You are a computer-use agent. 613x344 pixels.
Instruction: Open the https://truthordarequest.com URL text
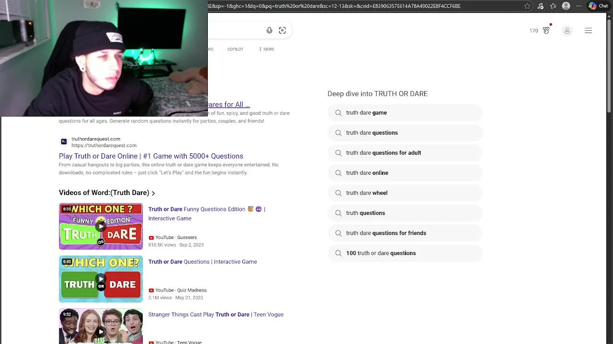pos(104,145)
